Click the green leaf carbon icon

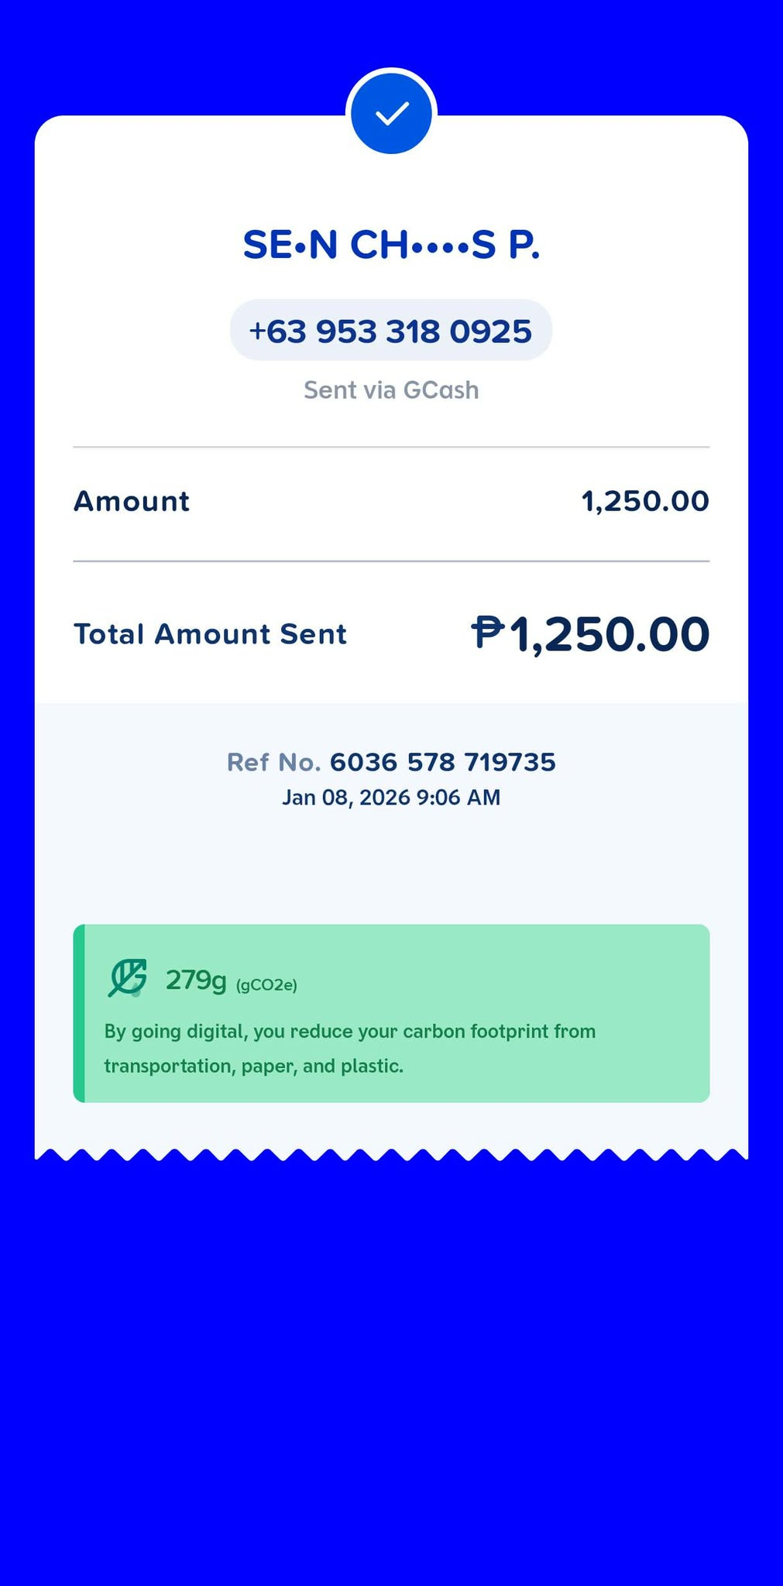[x=128, y=978]
